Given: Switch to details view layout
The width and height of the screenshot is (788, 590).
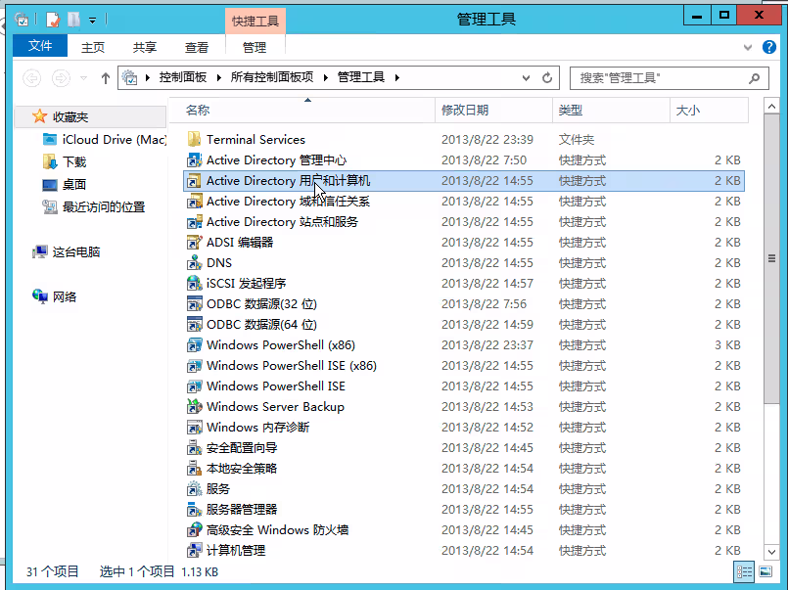Looking at the screenshot, I should tap(744, 572).
